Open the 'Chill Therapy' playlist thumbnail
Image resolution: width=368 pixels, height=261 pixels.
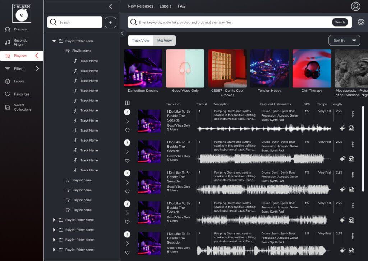tap(311, 68)
